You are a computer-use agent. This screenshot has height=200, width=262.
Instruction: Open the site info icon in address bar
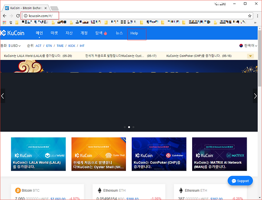(25, 16)
